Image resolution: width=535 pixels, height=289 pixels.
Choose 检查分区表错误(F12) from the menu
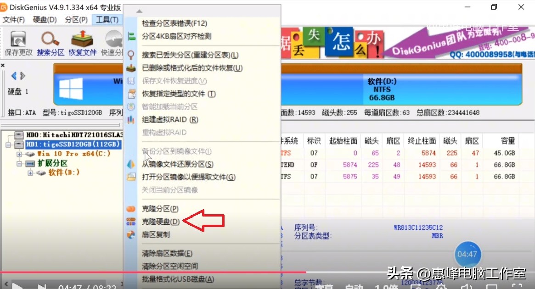point(175,23)
